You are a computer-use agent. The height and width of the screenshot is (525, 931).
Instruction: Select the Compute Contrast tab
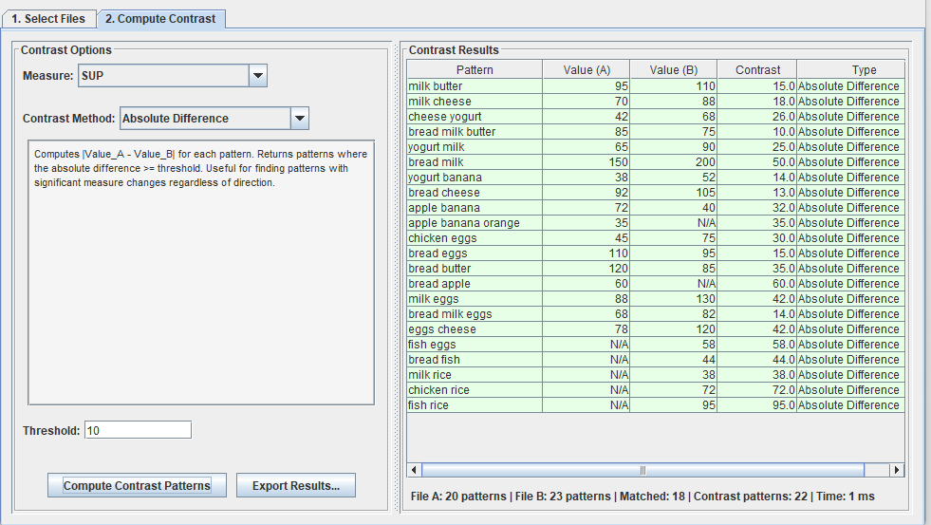160,18
